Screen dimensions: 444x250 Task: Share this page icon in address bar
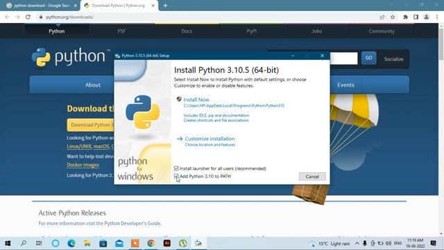382,17
